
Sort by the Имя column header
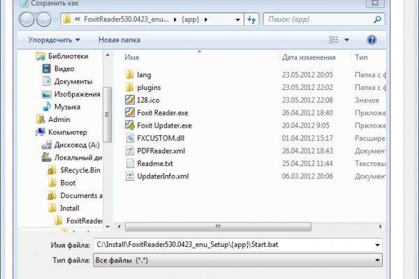click(x=133, y=57)
